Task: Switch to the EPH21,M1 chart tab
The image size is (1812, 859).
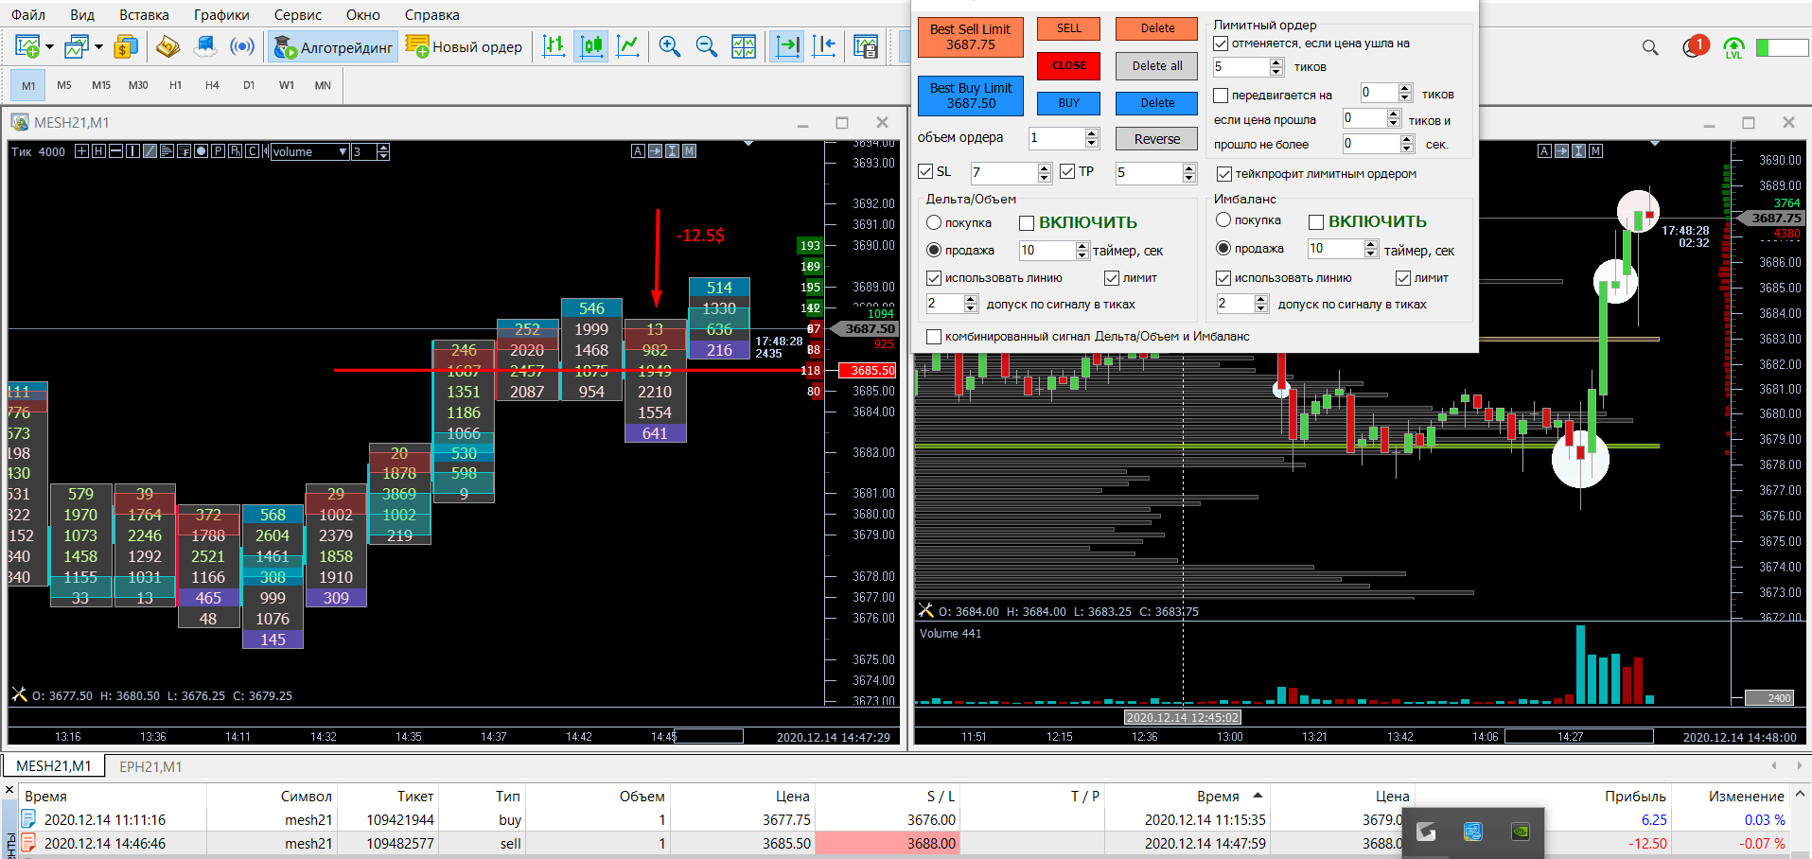Action: click(x=150, y=766)
